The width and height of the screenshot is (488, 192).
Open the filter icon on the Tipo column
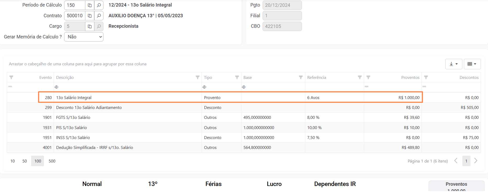(237, 77)
